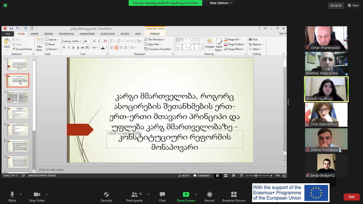Click the Record button icon
This screenshot has width=363, height=204.
point(209,194)
